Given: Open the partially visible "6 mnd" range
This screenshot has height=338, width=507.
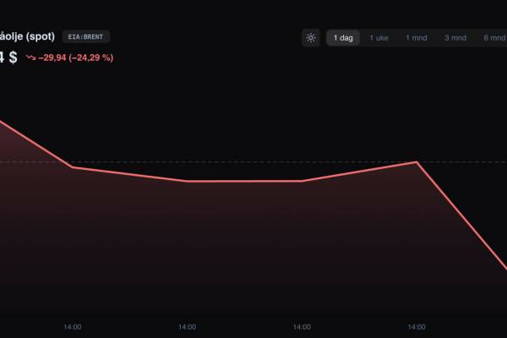Looking at the screenshot, I should [x=494, y=38].
